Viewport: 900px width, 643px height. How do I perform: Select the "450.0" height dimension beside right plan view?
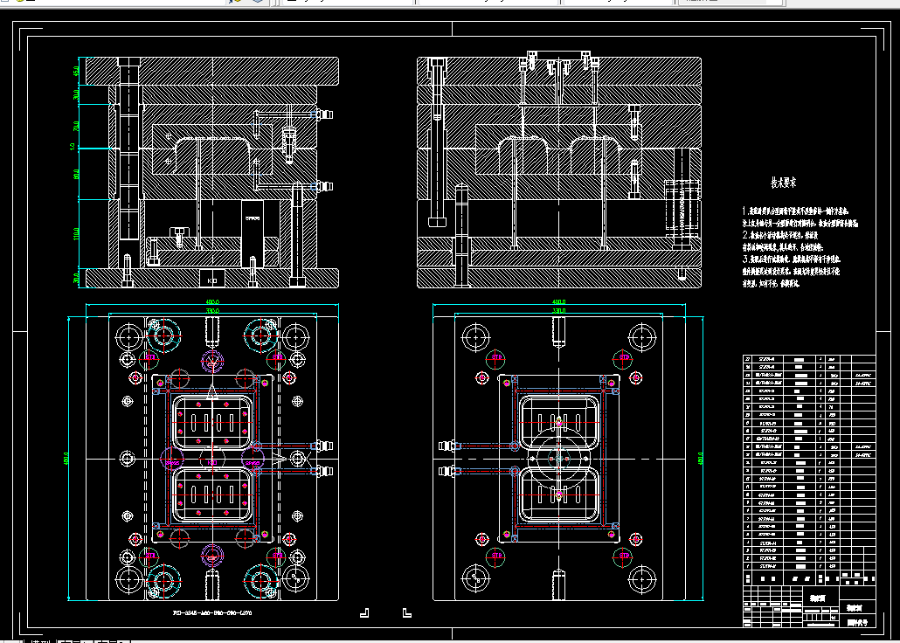coord(700,458)
